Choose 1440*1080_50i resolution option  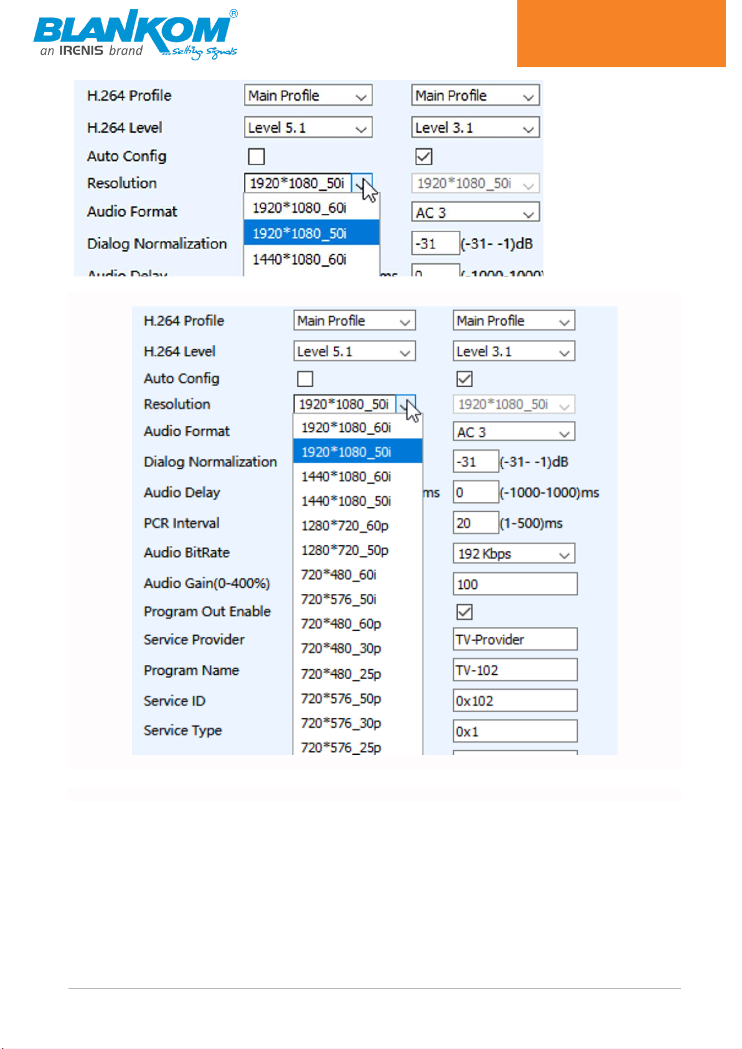click(358, 501)
